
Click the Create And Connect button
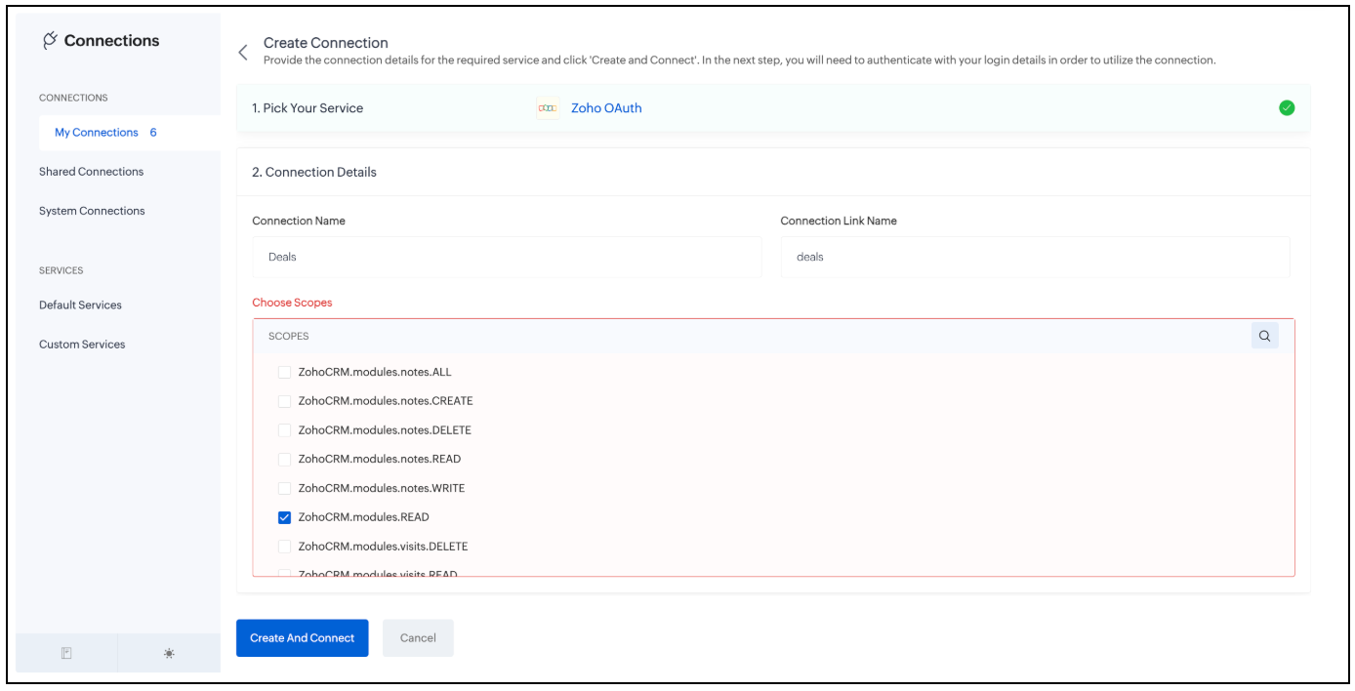[x=302, y=637]
